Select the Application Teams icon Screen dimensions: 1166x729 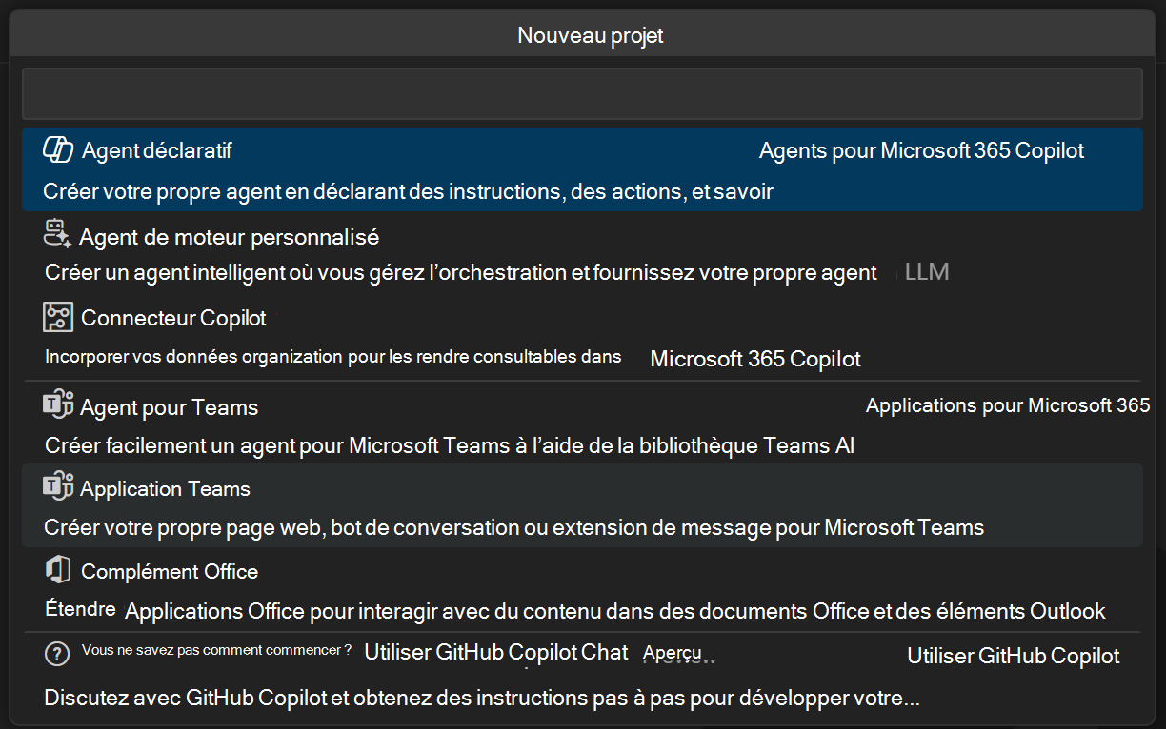pyautogui.click(x=56, y=486)
